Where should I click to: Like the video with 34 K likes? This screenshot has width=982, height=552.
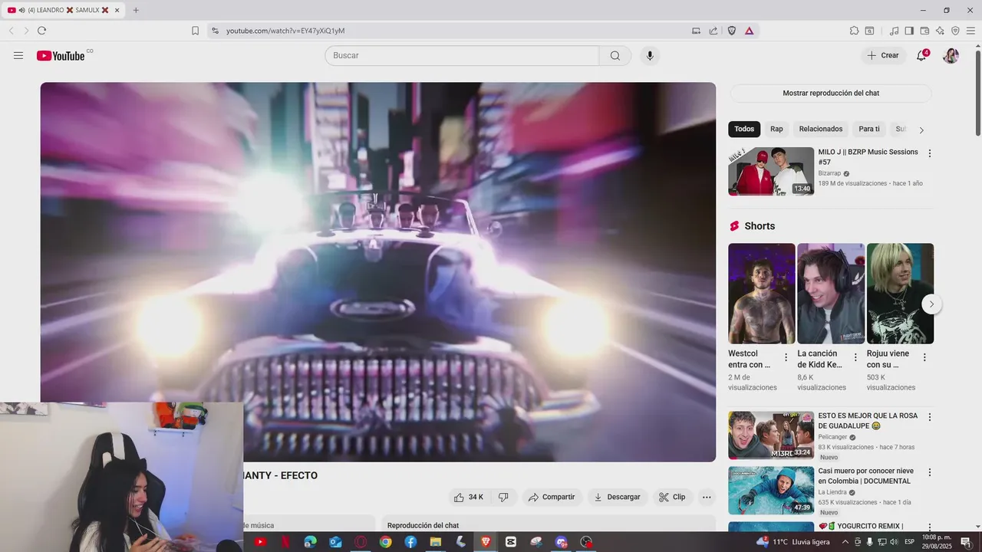(x=468, y=497)
